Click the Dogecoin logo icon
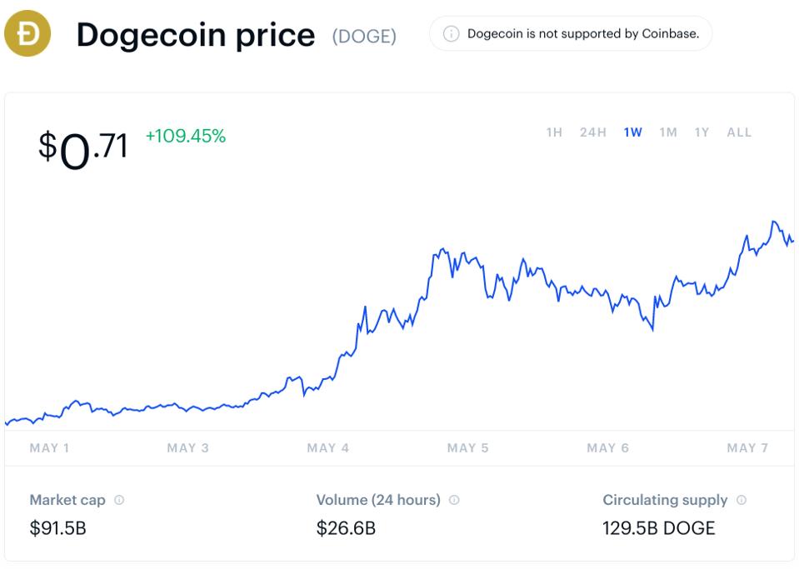 point(29,34)
